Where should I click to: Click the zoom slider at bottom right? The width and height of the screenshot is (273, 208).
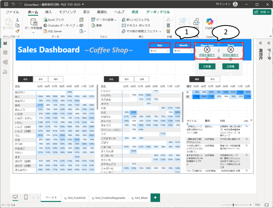(233, 205)
